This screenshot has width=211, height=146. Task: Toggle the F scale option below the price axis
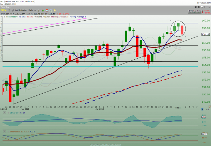tap(209, 109)
